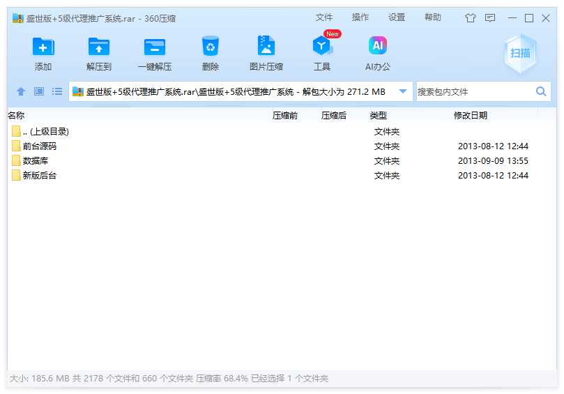The height and width of the screenshot is (394, 564).
Task: Click the folder icon of 上级目录
Action: 16,131
